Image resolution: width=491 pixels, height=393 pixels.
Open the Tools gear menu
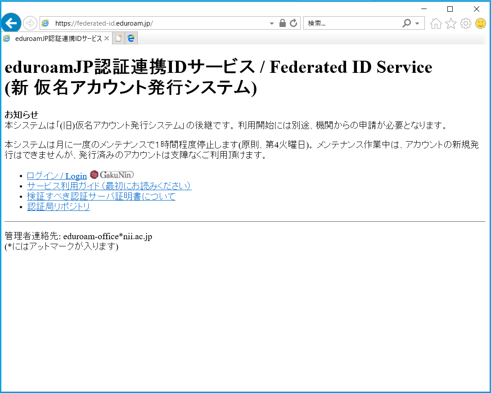pyautogui.click(x=466, y=23)
